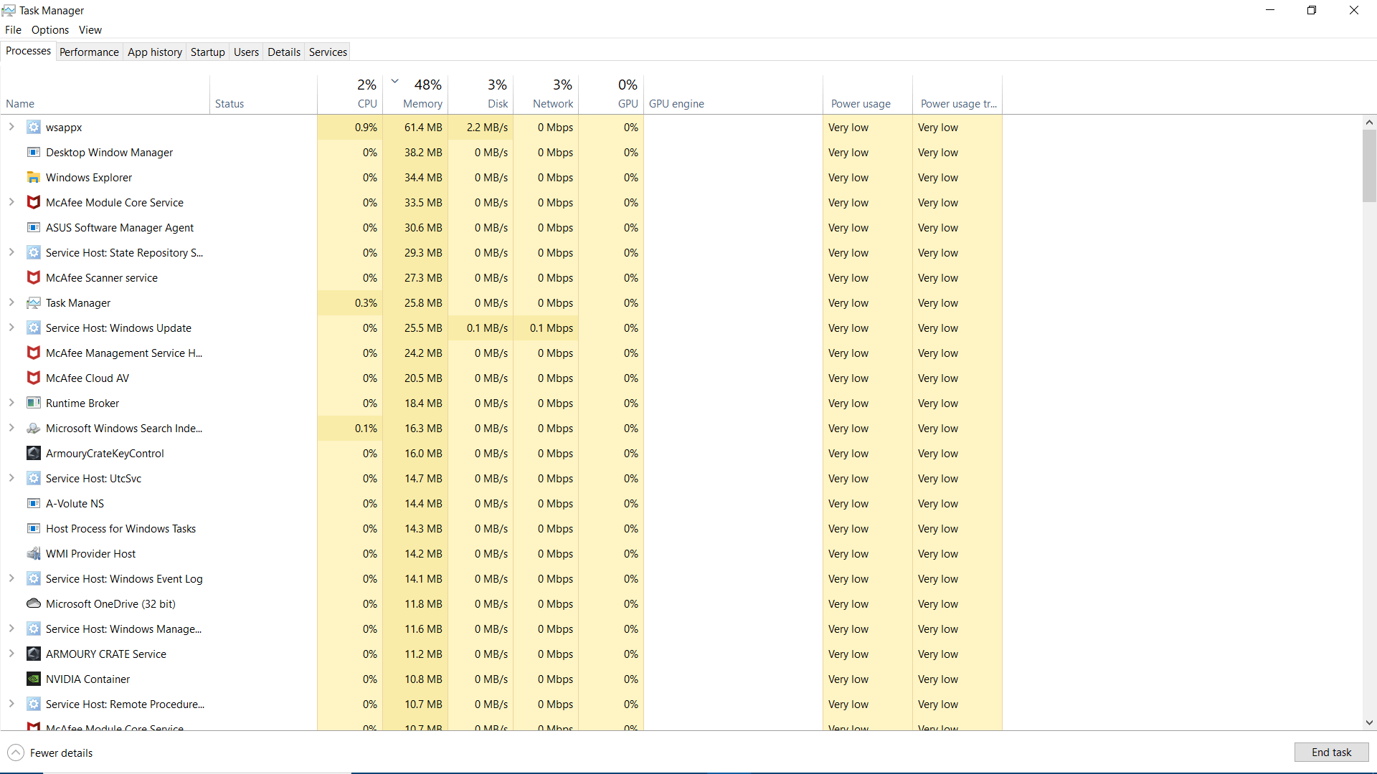Image resolution: width=1377 pixels, height=774 pixels.
Task: Click the Windows Explorer folder icon
Action: pos(34,177)
